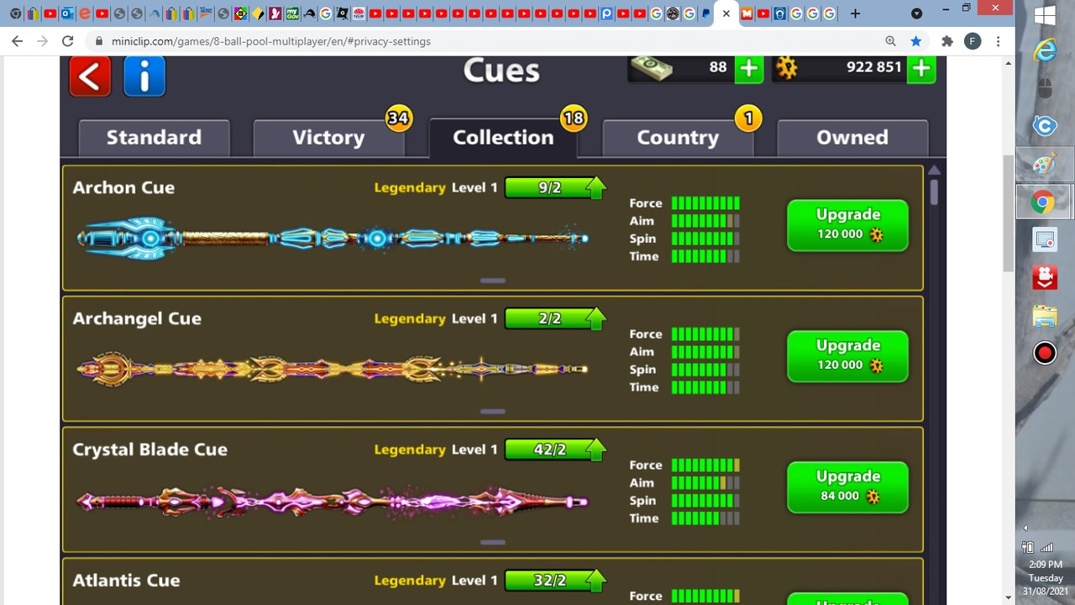Open Windows Start menu icon
Viewport: 1075px width, 605px height.
tap(1045, 16)
